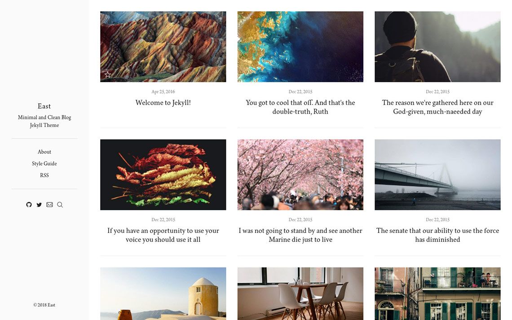
Task: Open the GitHub icon link
Action: tap(29, 205)
